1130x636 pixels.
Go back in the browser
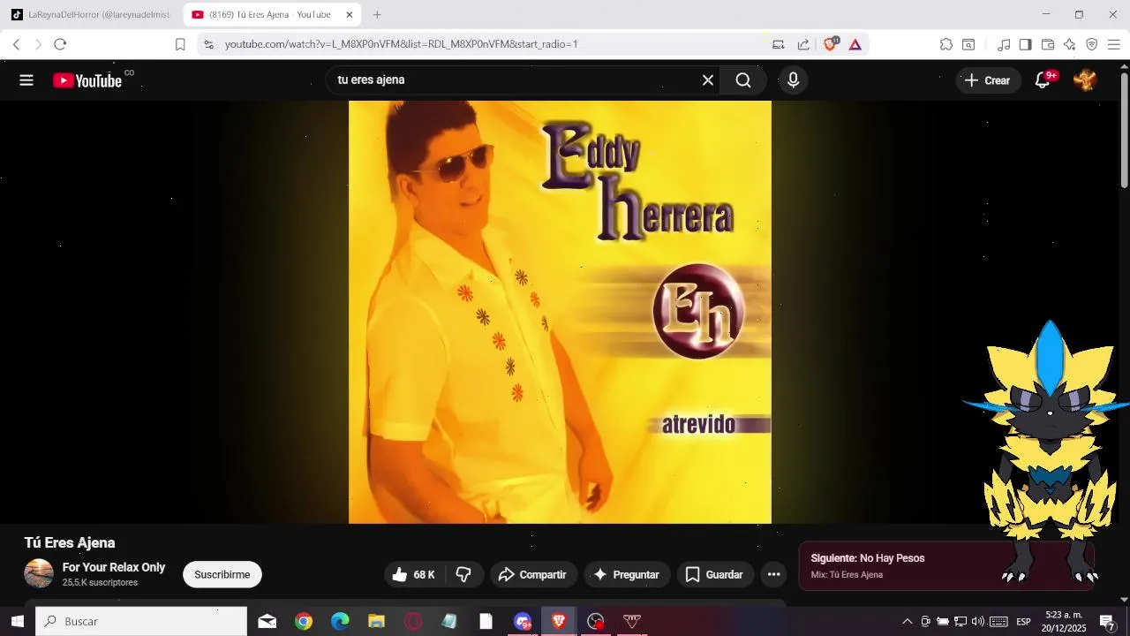coord(16,44)
